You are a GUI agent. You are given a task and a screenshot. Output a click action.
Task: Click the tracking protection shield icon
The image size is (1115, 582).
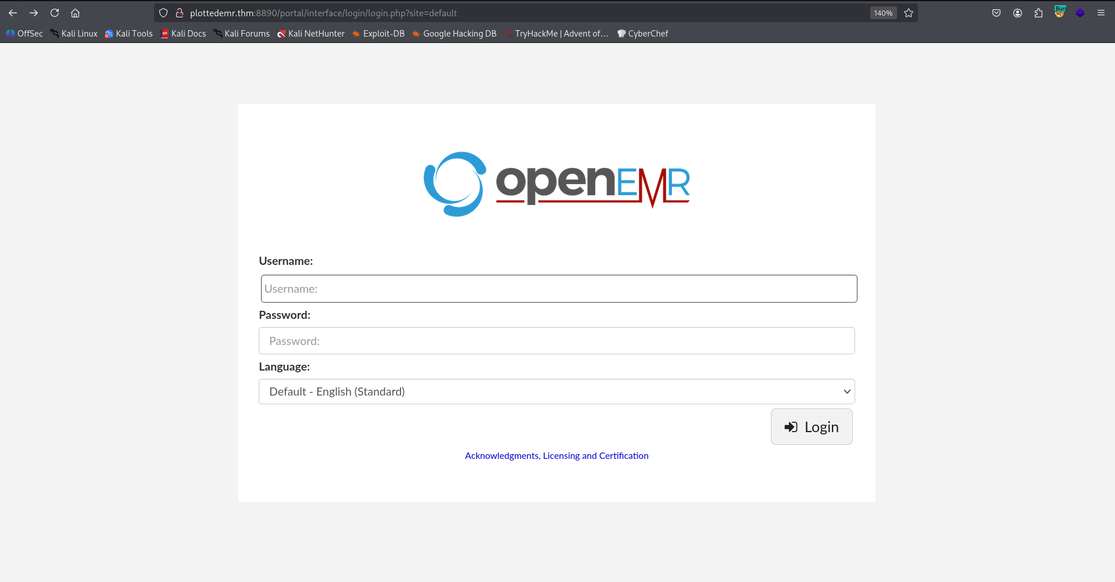pyautogui.click(x=163, y=13)
